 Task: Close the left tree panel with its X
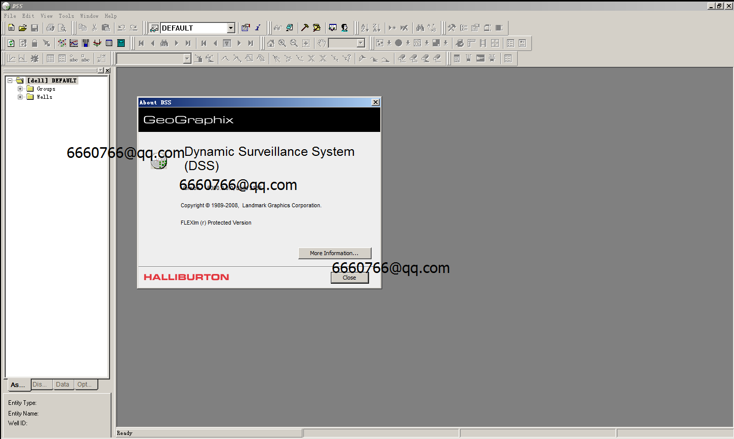(107, 70)
